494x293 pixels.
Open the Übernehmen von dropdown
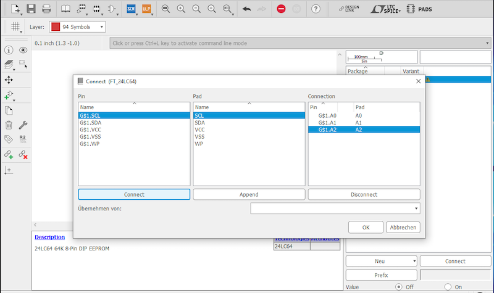[335, 208]
